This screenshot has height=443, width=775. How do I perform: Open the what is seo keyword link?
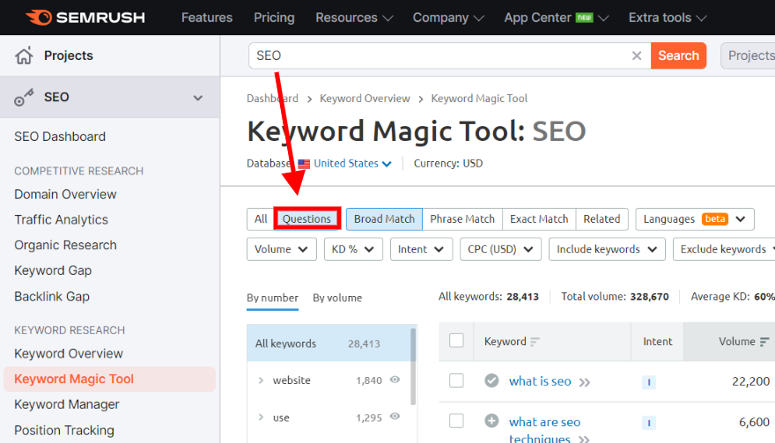pos(540,381)
